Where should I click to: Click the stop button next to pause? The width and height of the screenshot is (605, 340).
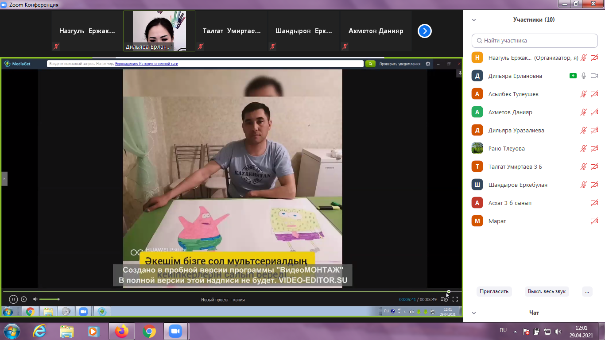[x=24, y=299]
